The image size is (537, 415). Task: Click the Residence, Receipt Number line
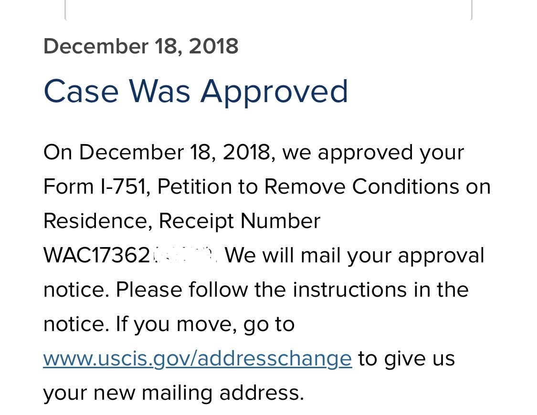point(182,221)
